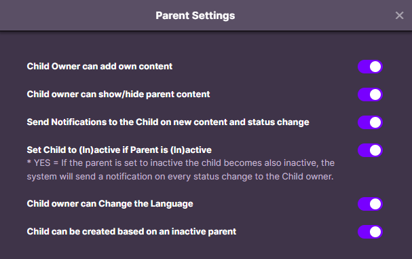Click white knob of add own content switch
Viewport: 412px width, 259px height.
pos(375,67)
